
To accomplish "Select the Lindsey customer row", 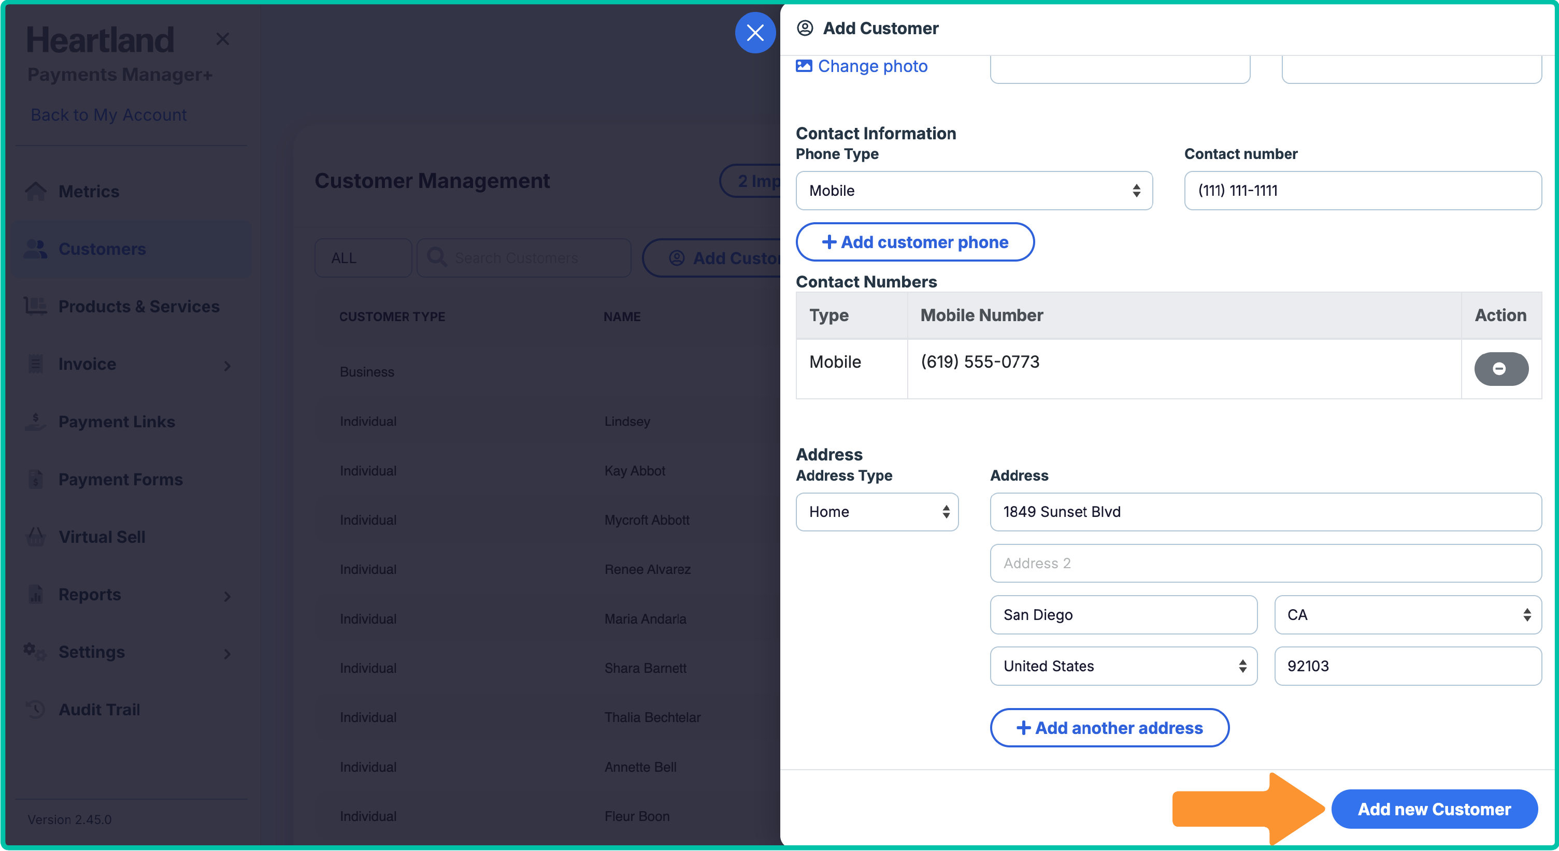I will click(548, 421).
